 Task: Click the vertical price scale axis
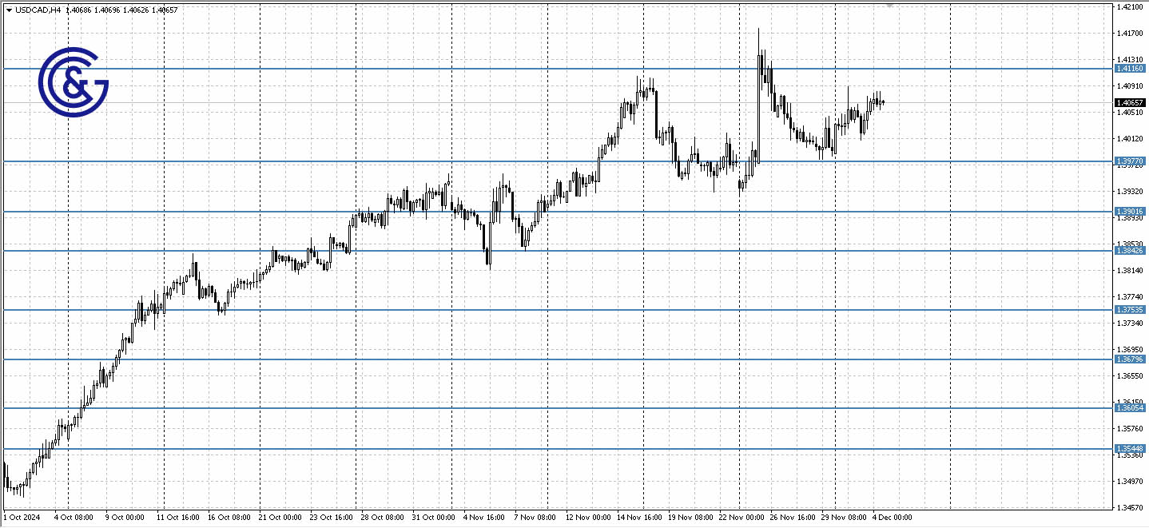tap(1128, 280)
